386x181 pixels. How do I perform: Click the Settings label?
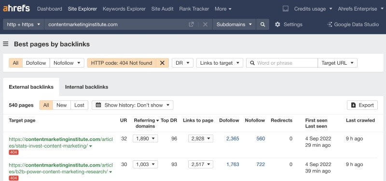293,25
